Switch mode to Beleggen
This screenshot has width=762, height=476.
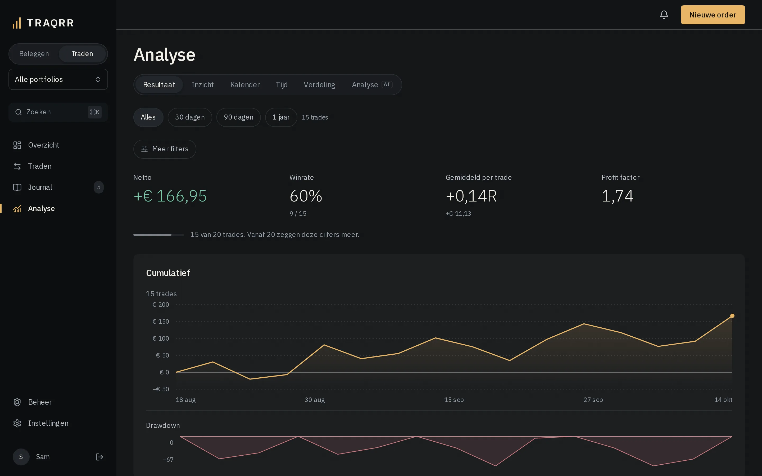coord(34,54)
